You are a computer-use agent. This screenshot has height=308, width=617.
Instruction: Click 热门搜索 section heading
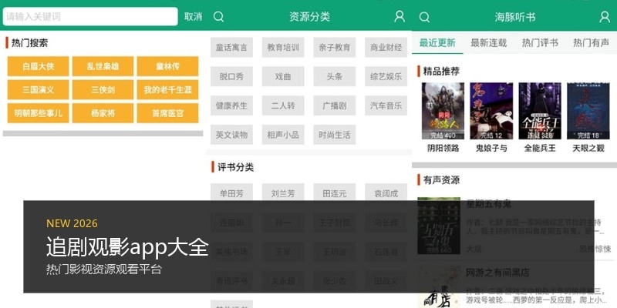pos(29,43)
